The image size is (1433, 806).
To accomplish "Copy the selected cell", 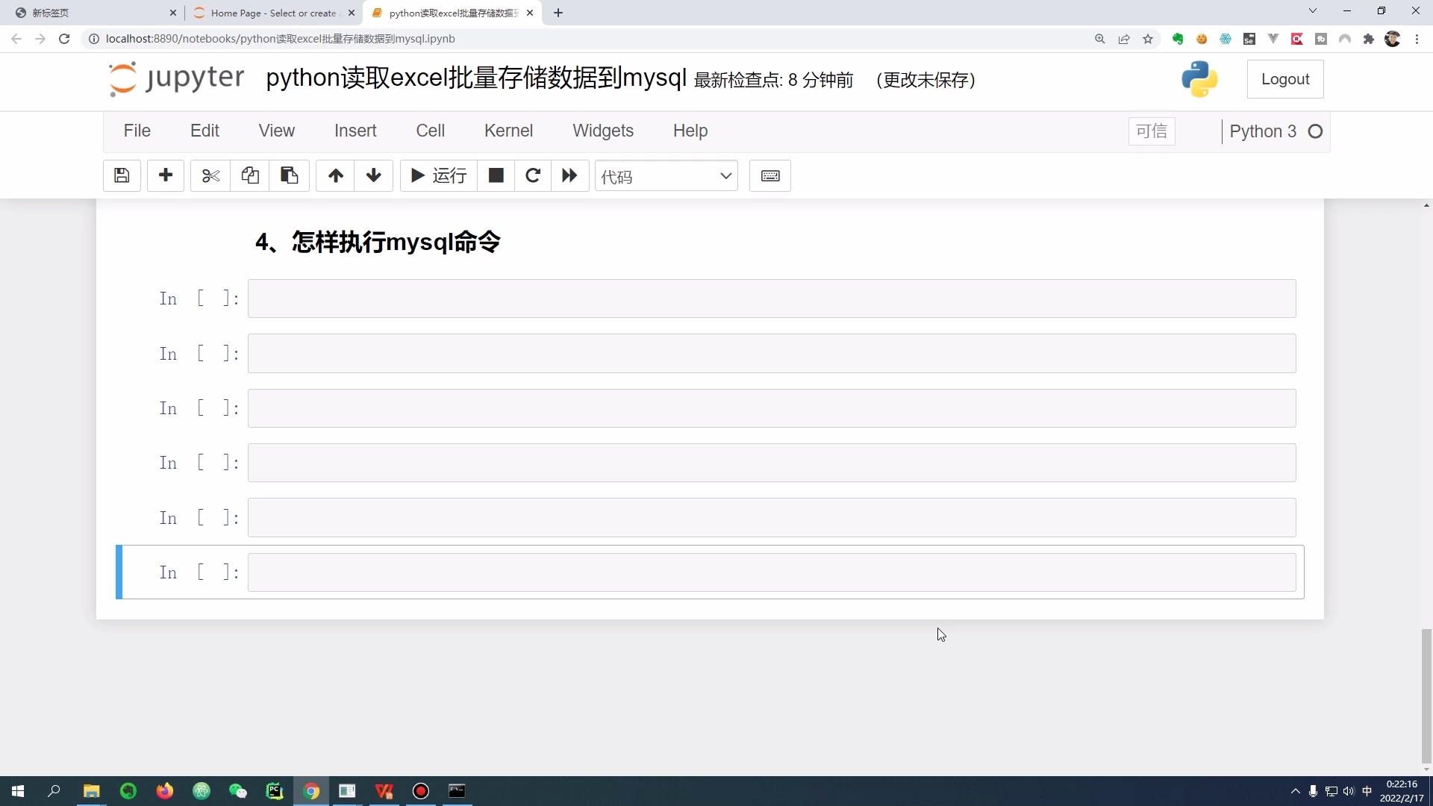I will (x=249, y=175).
